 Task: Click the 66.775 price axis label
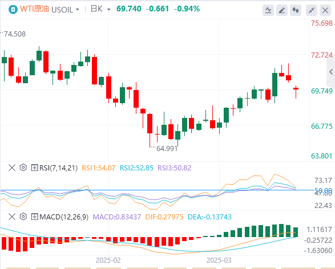(x=322, y=127)
